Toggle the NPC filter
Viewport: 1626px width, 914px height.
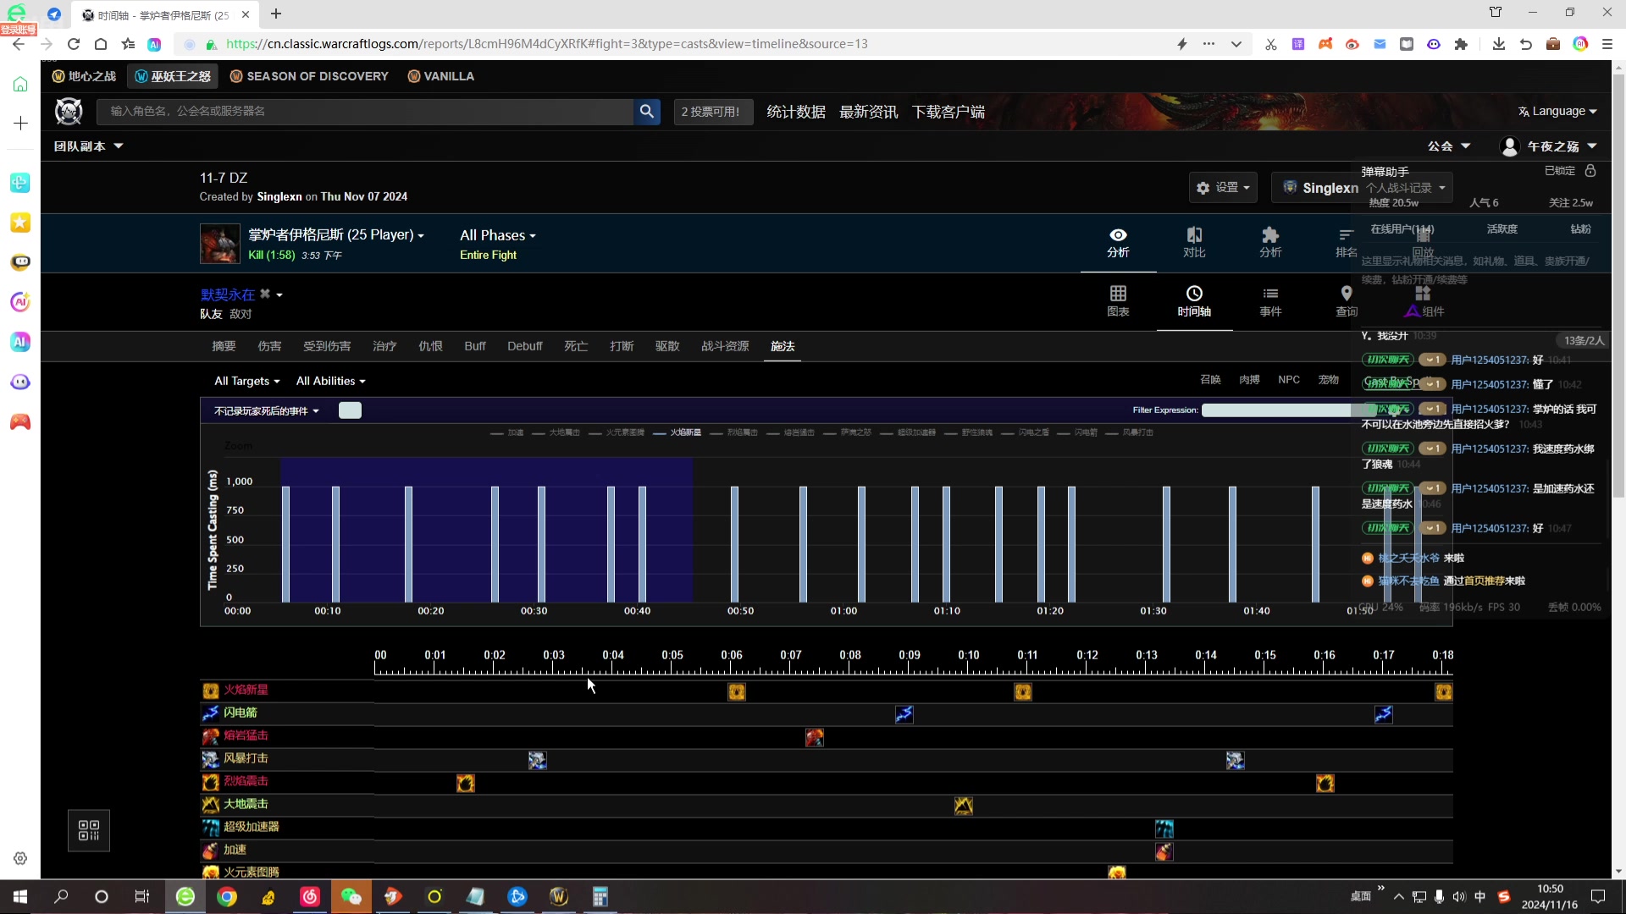[x=1289, y=380]
